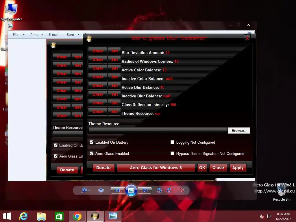Confirm with OK button

point(202,168)
